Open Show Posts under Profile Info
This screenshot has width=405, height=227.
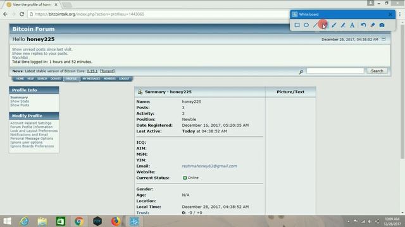point(20,105)
